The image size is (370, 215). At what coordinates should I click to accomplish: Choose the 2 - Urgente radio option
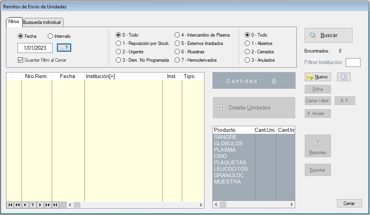coord(118,52)
